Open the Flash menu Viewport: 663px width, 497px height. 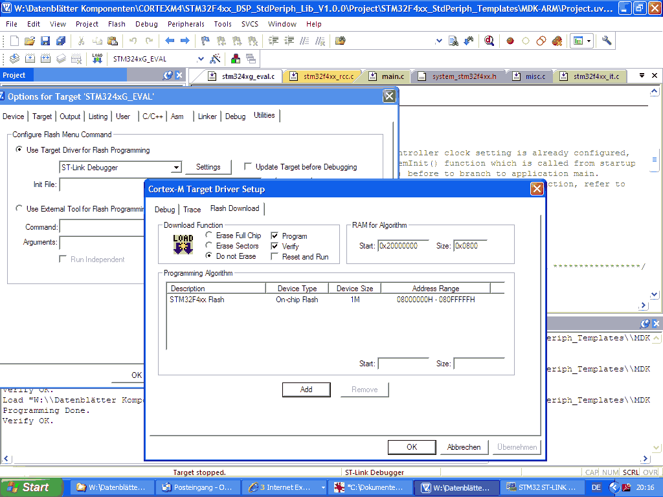117,24
